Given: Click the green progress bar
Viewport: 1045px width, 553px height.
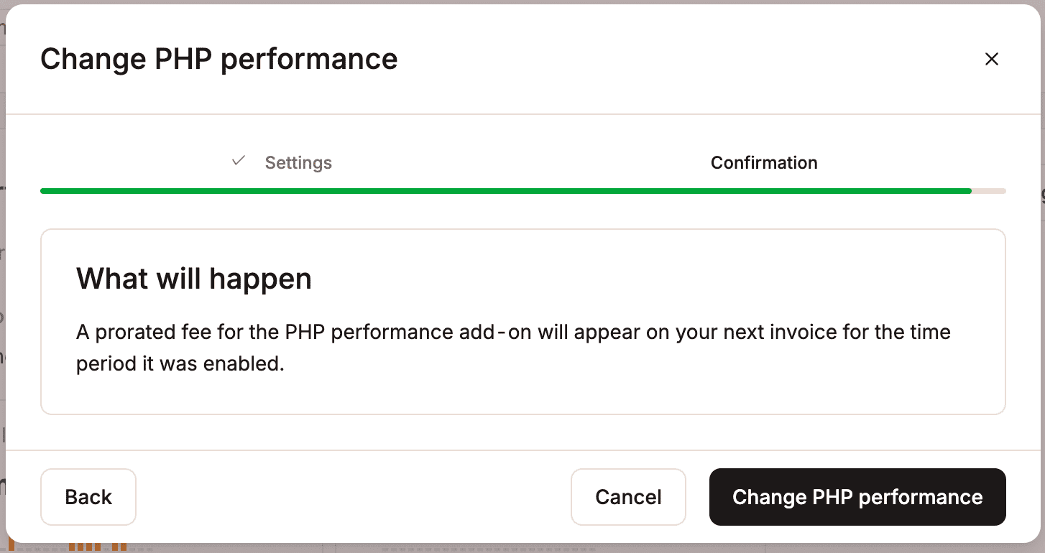Looking at the screenshot, I should tap(503, 190).
